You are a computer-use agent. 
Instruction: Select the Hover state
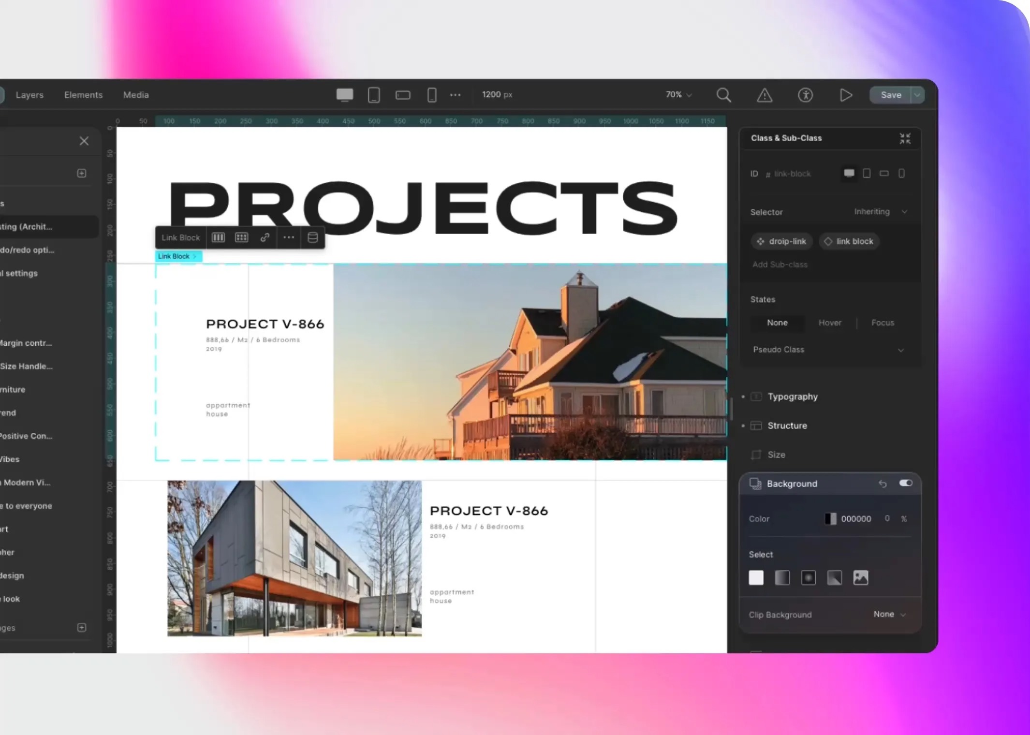point(830,323)
